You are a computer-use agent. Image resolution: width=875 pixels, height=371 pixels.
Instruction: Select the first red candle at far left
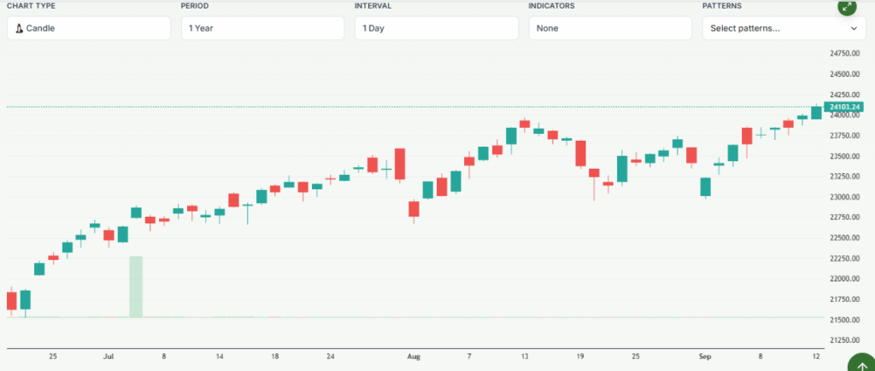11,300
